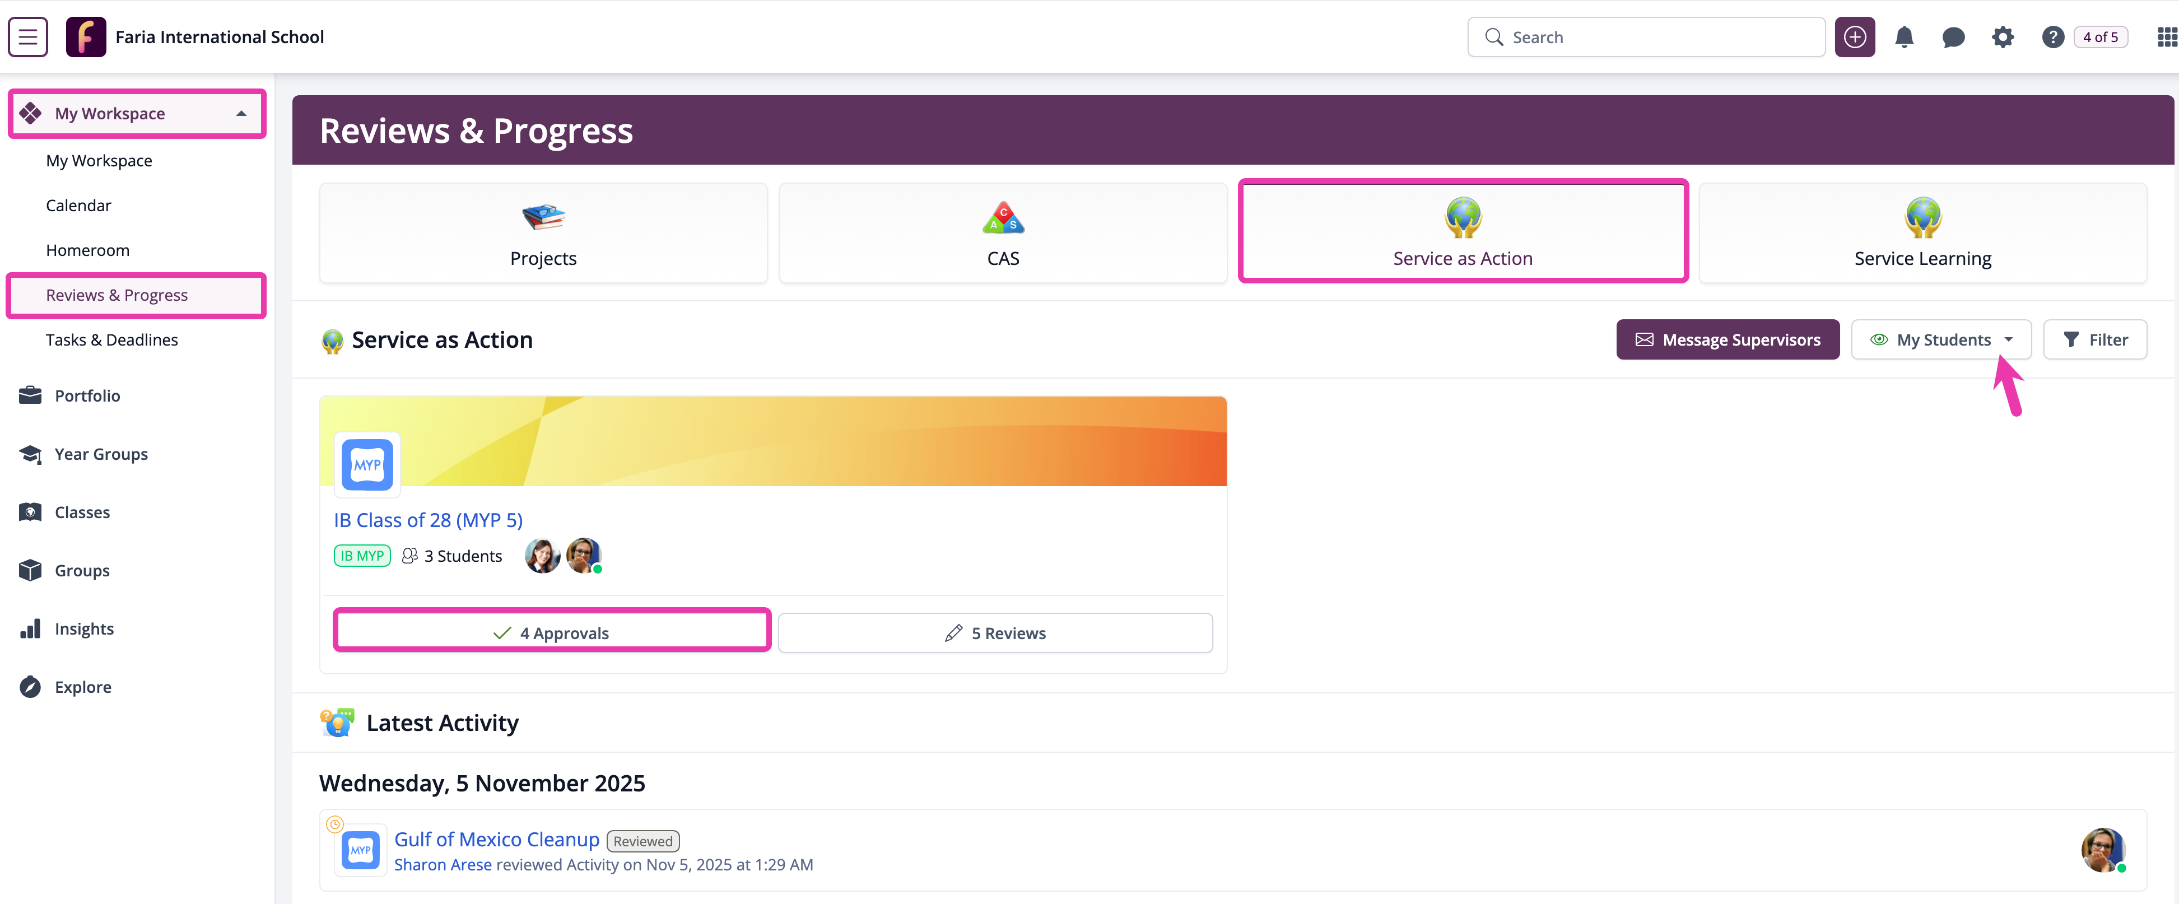Click the 4 of 5 progress badge
Screen dimensions: 2179x904
[x=2101, y=37]
